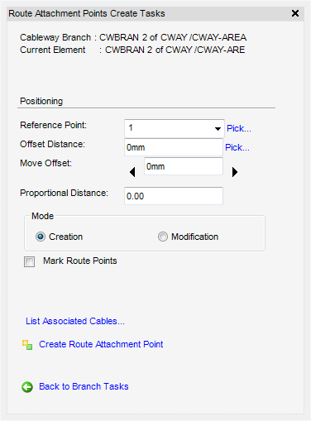Go Back to Branch Tasks

84,386
